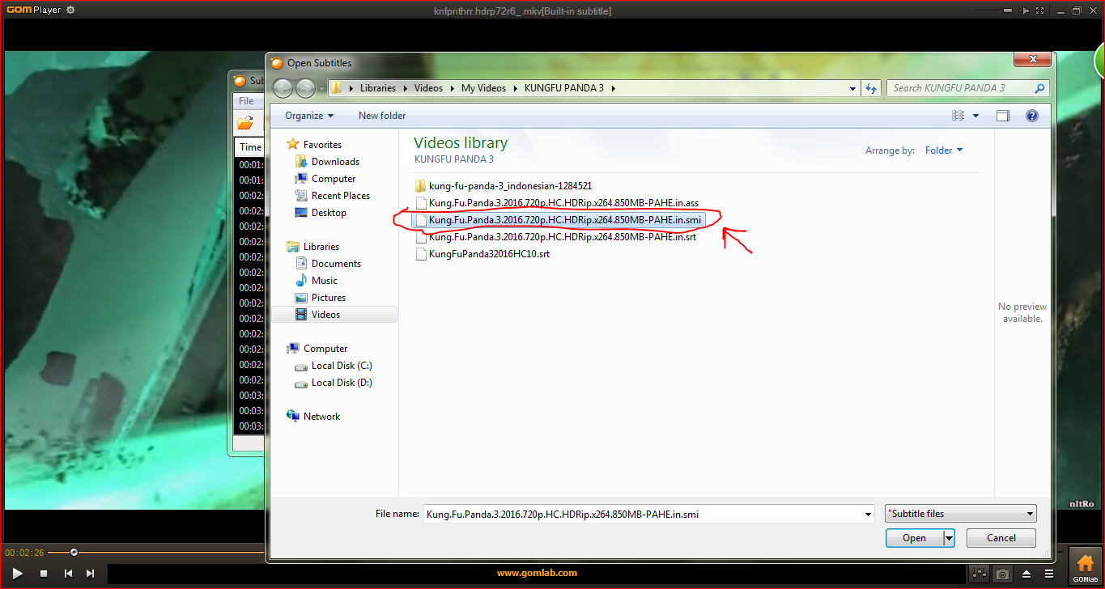Viewport: 1105px width, 589px height.
Task: Open GOM Player control panel equalizer icon
Action: pos(980,574)
